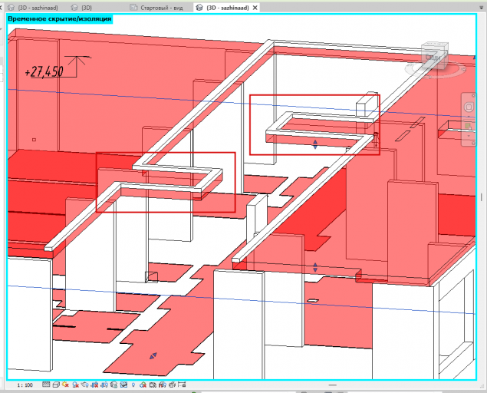Click the Lock 3D View house icon
This screenshot has height=393, width=487.
114,385
